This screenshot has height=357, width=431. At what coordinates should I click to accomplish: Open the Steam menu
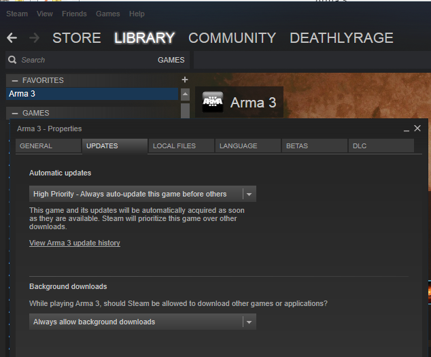(17, 14)
